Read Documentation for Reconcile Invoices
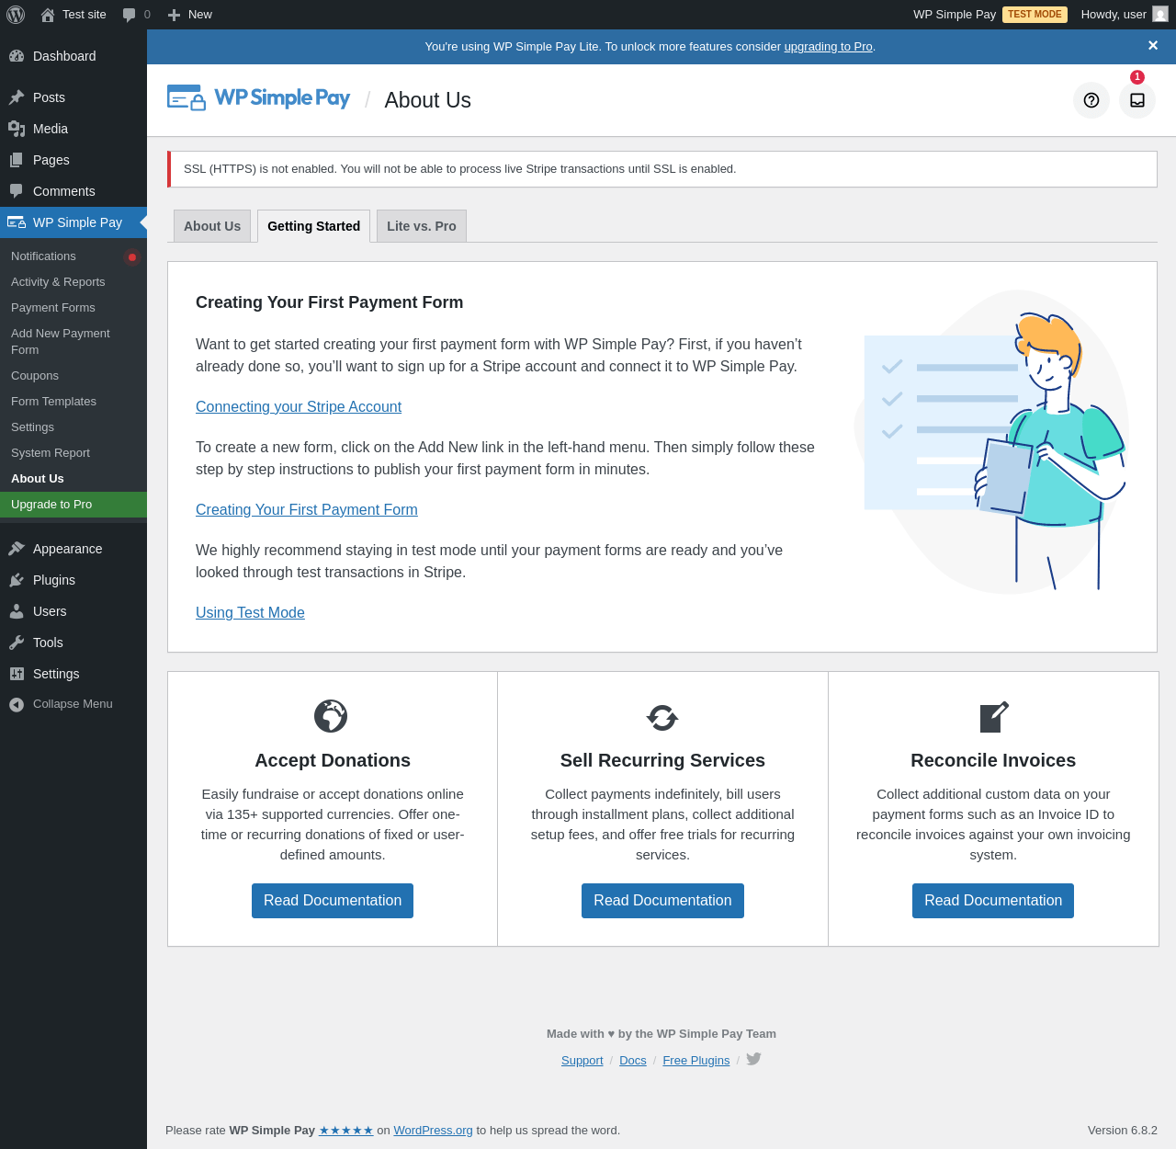 [x=993, y=901]
